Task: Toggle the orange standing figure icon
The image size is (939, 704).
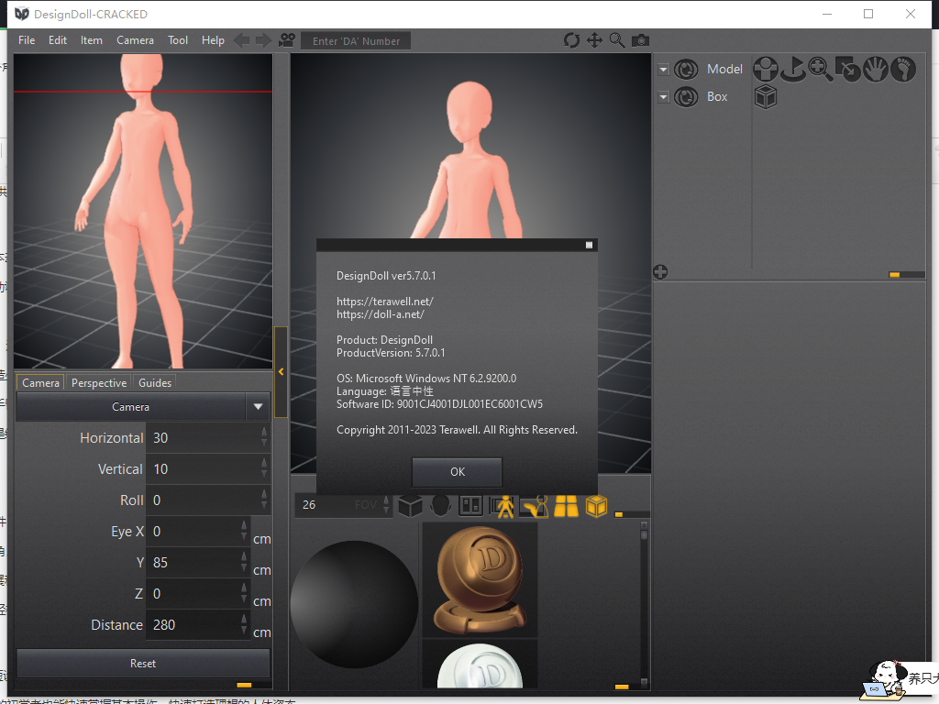Action: click(503, 506)
